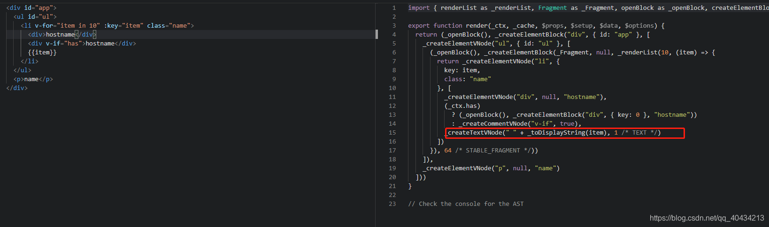Click the `<ul id="ul">` line in template
The height and width of the screenshot is (227, 769).
[x=35, y=16]
